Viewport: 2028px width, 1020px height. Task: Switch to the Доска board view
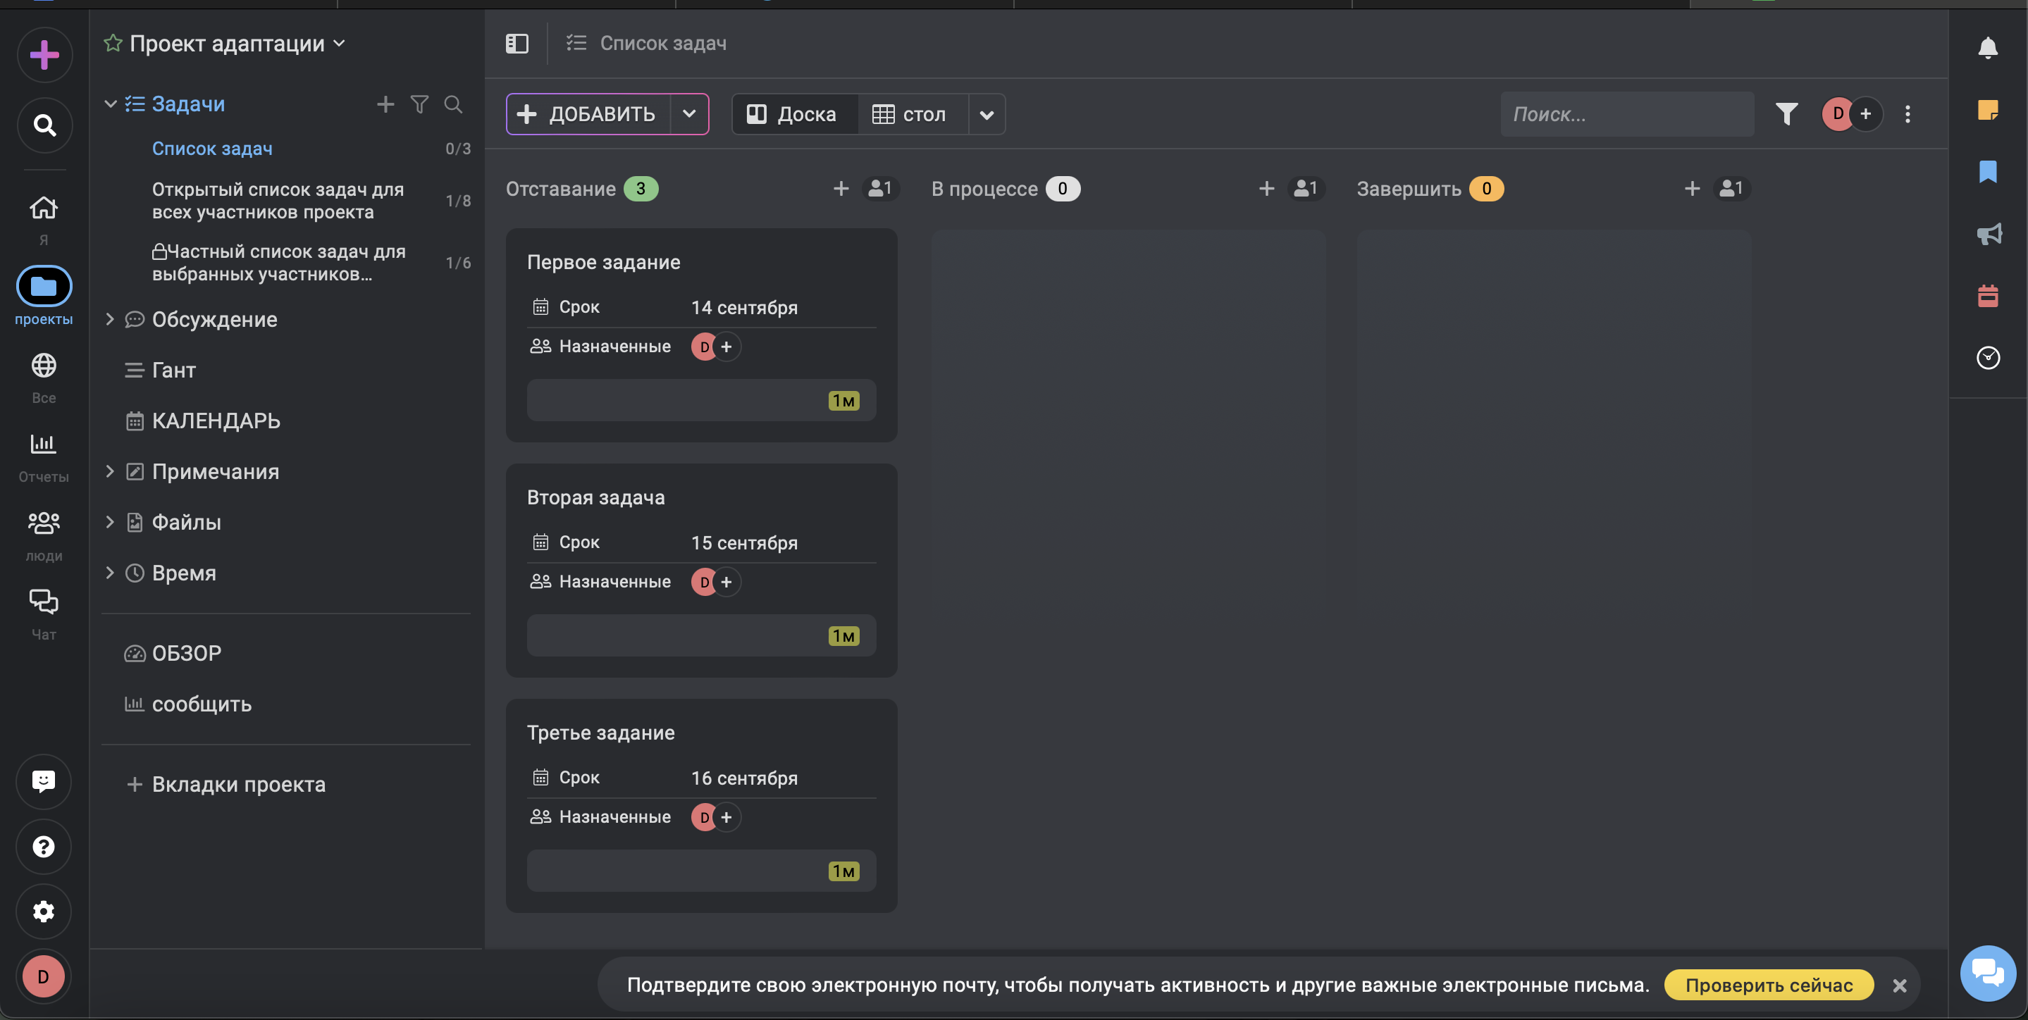coord(793,114)
